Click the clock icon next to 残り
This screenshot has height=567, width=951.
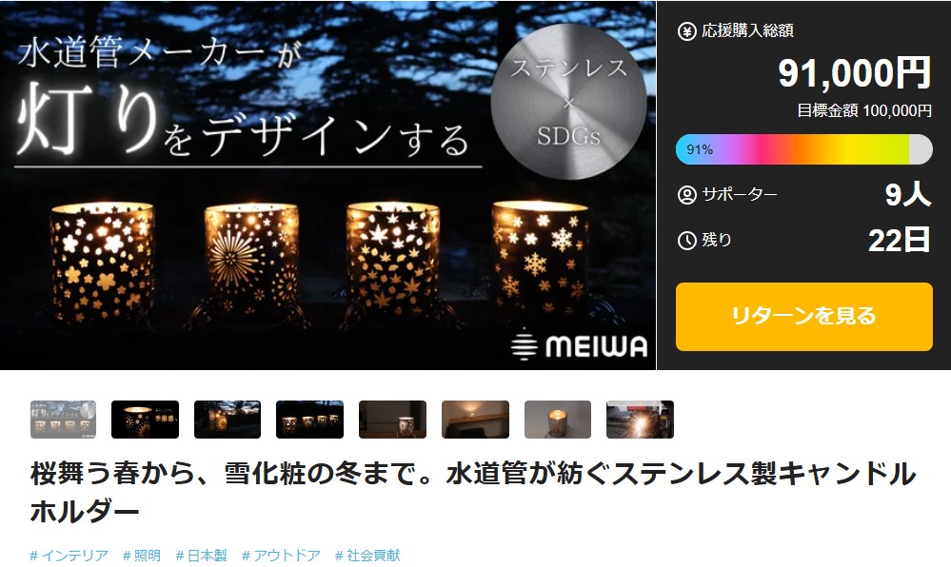(x=686, y=241)
